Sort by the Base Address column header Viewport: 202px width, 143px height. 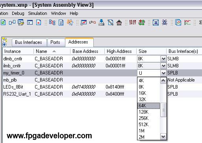[87, 51]
